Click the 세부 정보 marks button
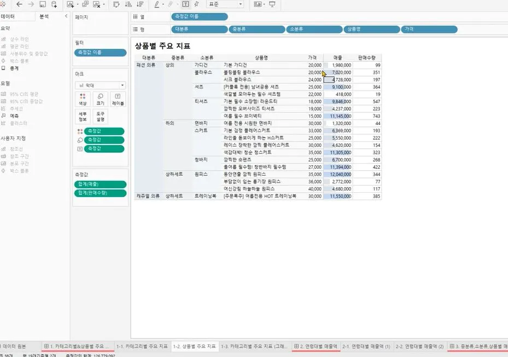Screen dimensions: 508x357 tap(83, 117)
